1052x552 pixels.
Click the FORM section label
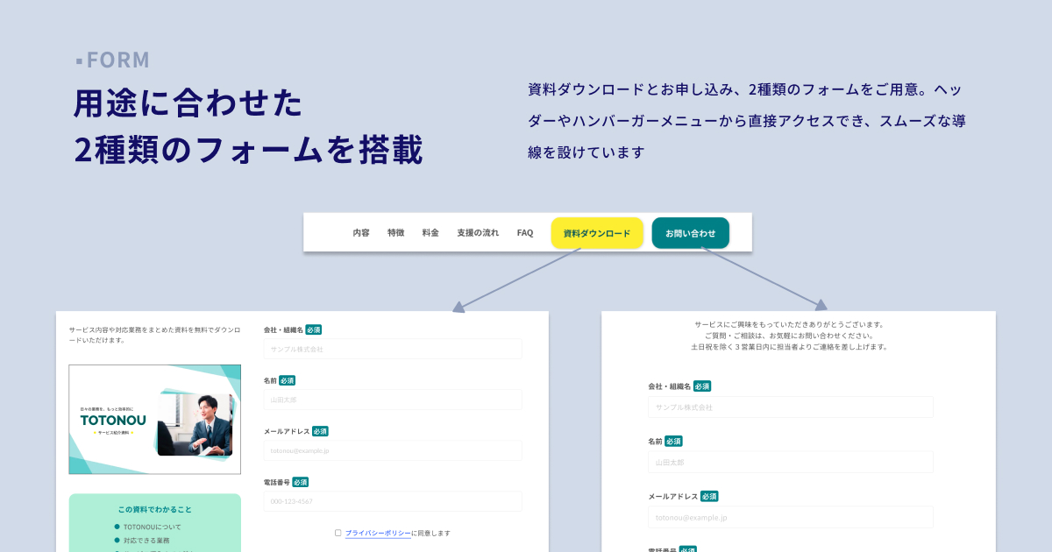[x=113, y=60]
